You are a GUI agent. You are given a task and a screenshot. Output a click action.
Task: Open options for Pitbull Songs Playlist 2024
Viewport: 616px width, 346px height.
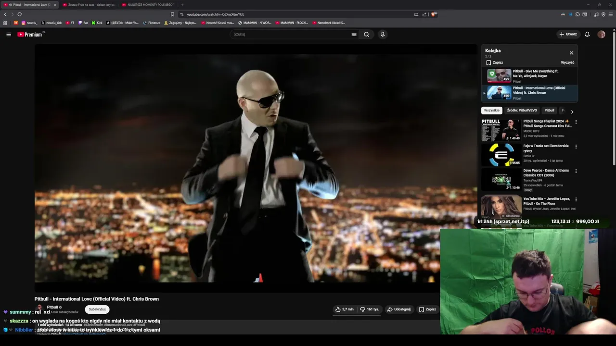[576, 122]
